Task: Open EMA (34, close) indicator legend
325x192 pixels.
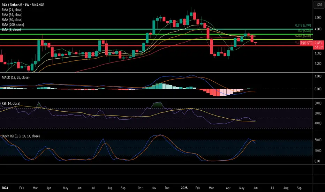Action: pos(12,15)
